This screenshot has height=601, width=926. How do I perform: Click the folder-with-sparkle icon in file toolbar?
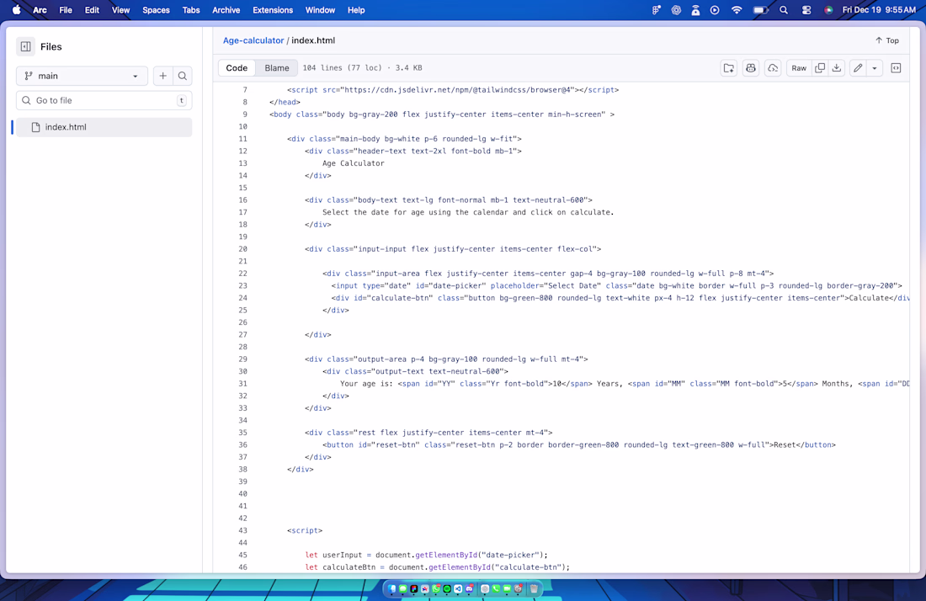[729, 68]
